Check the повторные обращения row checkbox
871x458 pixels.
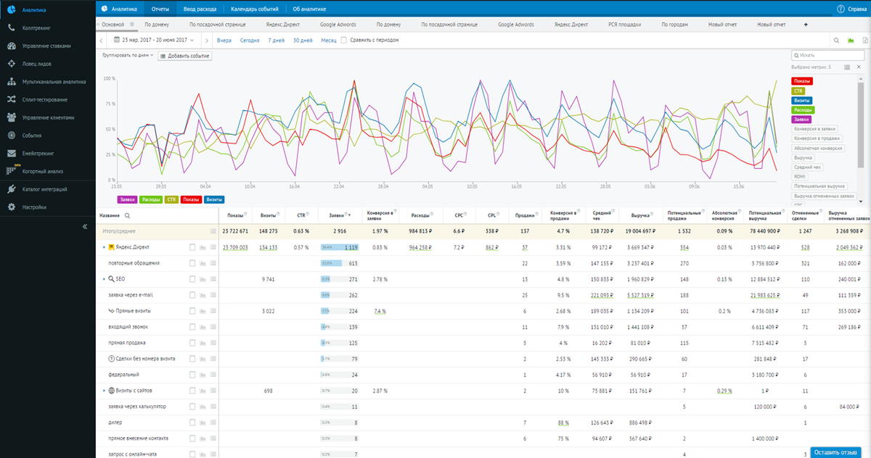point(192,263)
